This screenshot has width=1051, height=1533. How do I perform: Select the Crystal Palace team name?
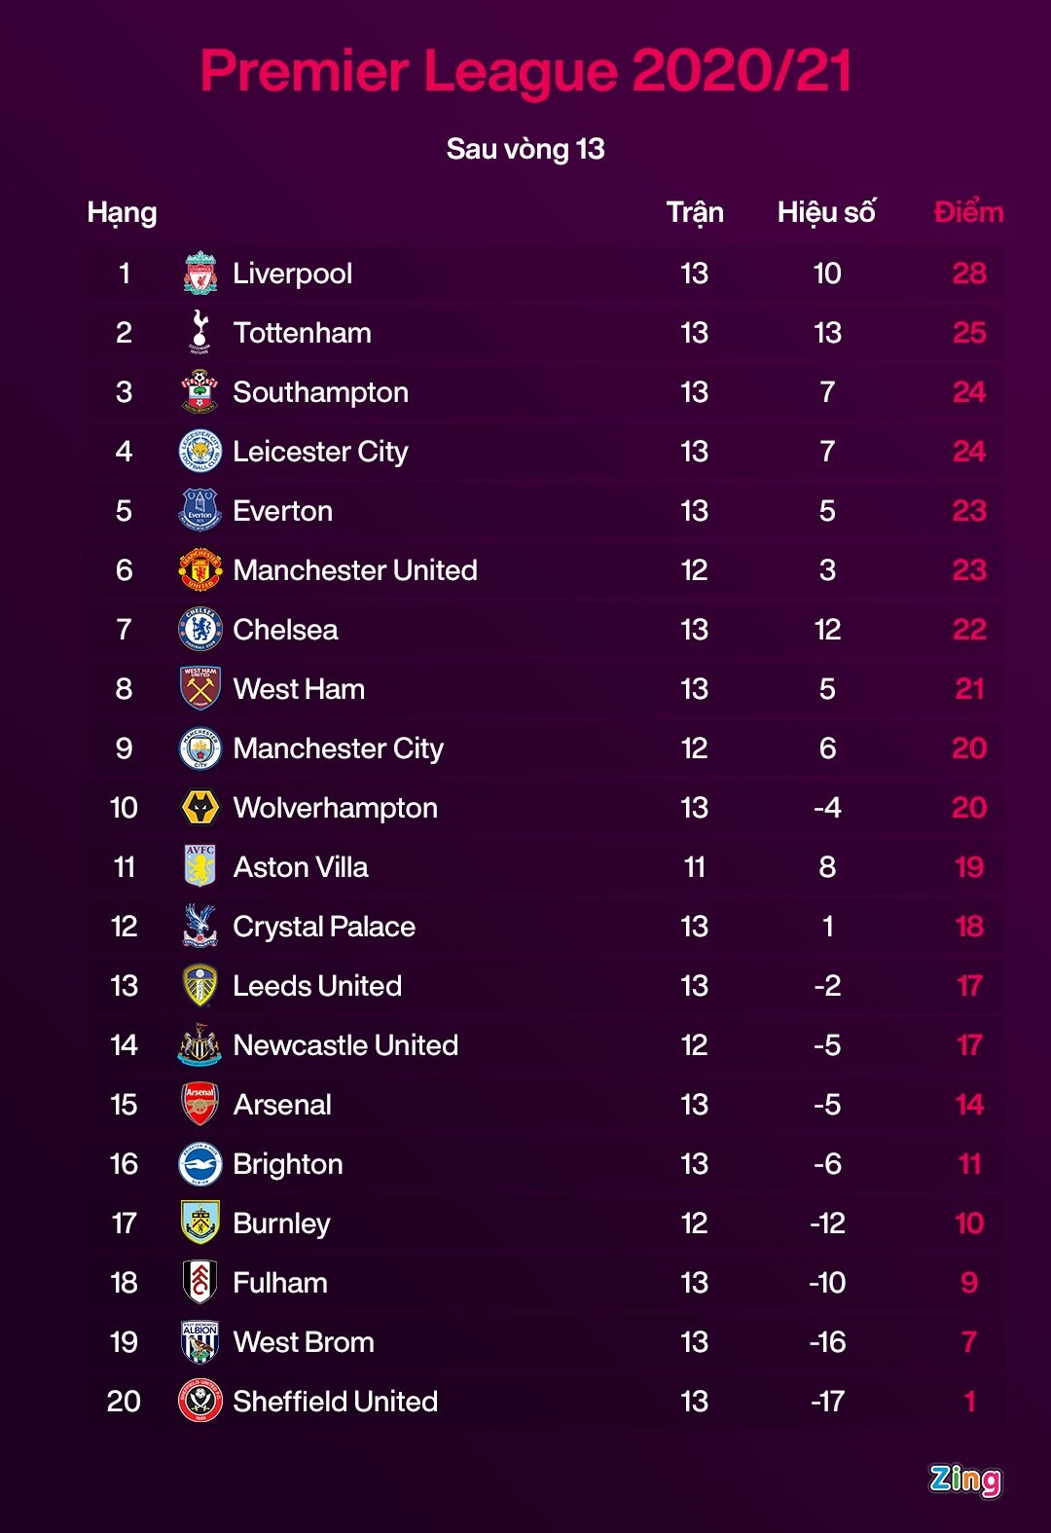pyautogui.click(x=324, y=927)
